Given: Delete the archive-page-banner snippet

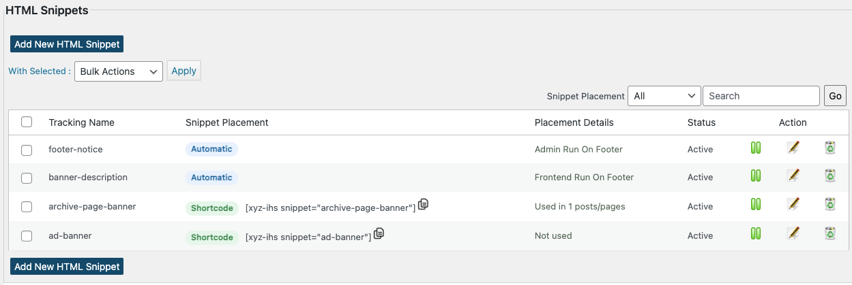Looking at the screenshot, I should (x=829, y=203).
